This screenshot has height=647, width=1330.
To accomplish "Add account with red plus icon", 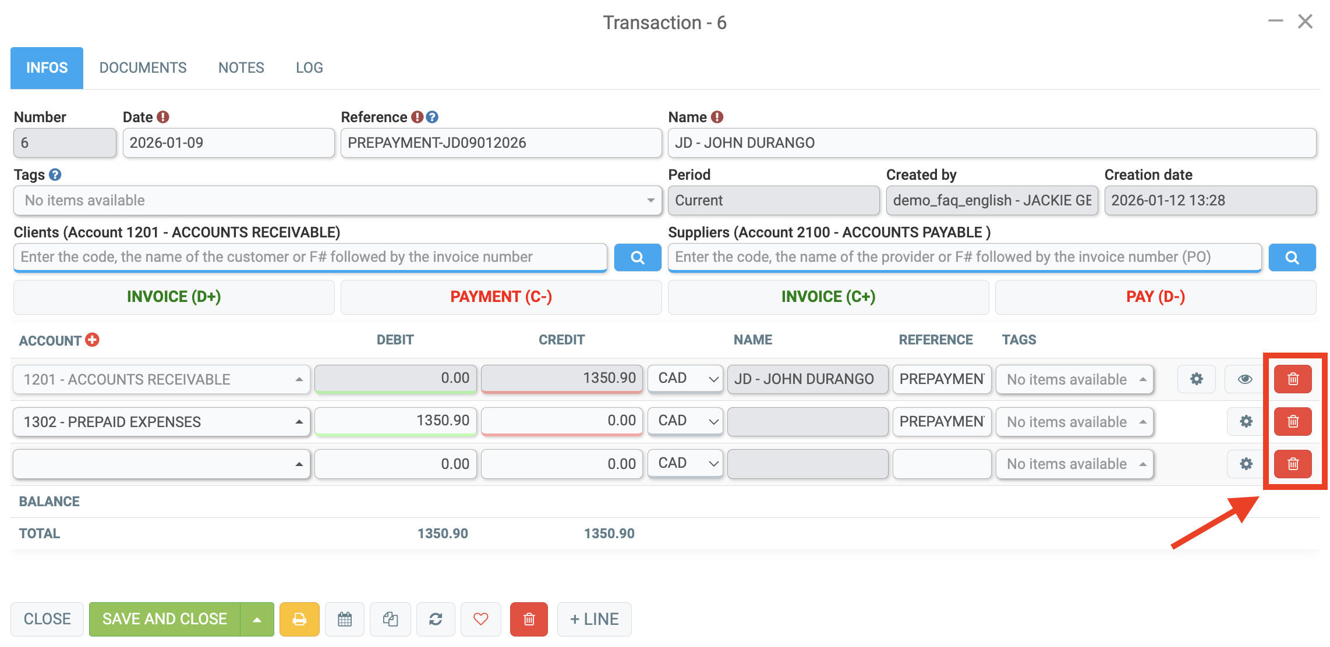I will coord(92,340).
